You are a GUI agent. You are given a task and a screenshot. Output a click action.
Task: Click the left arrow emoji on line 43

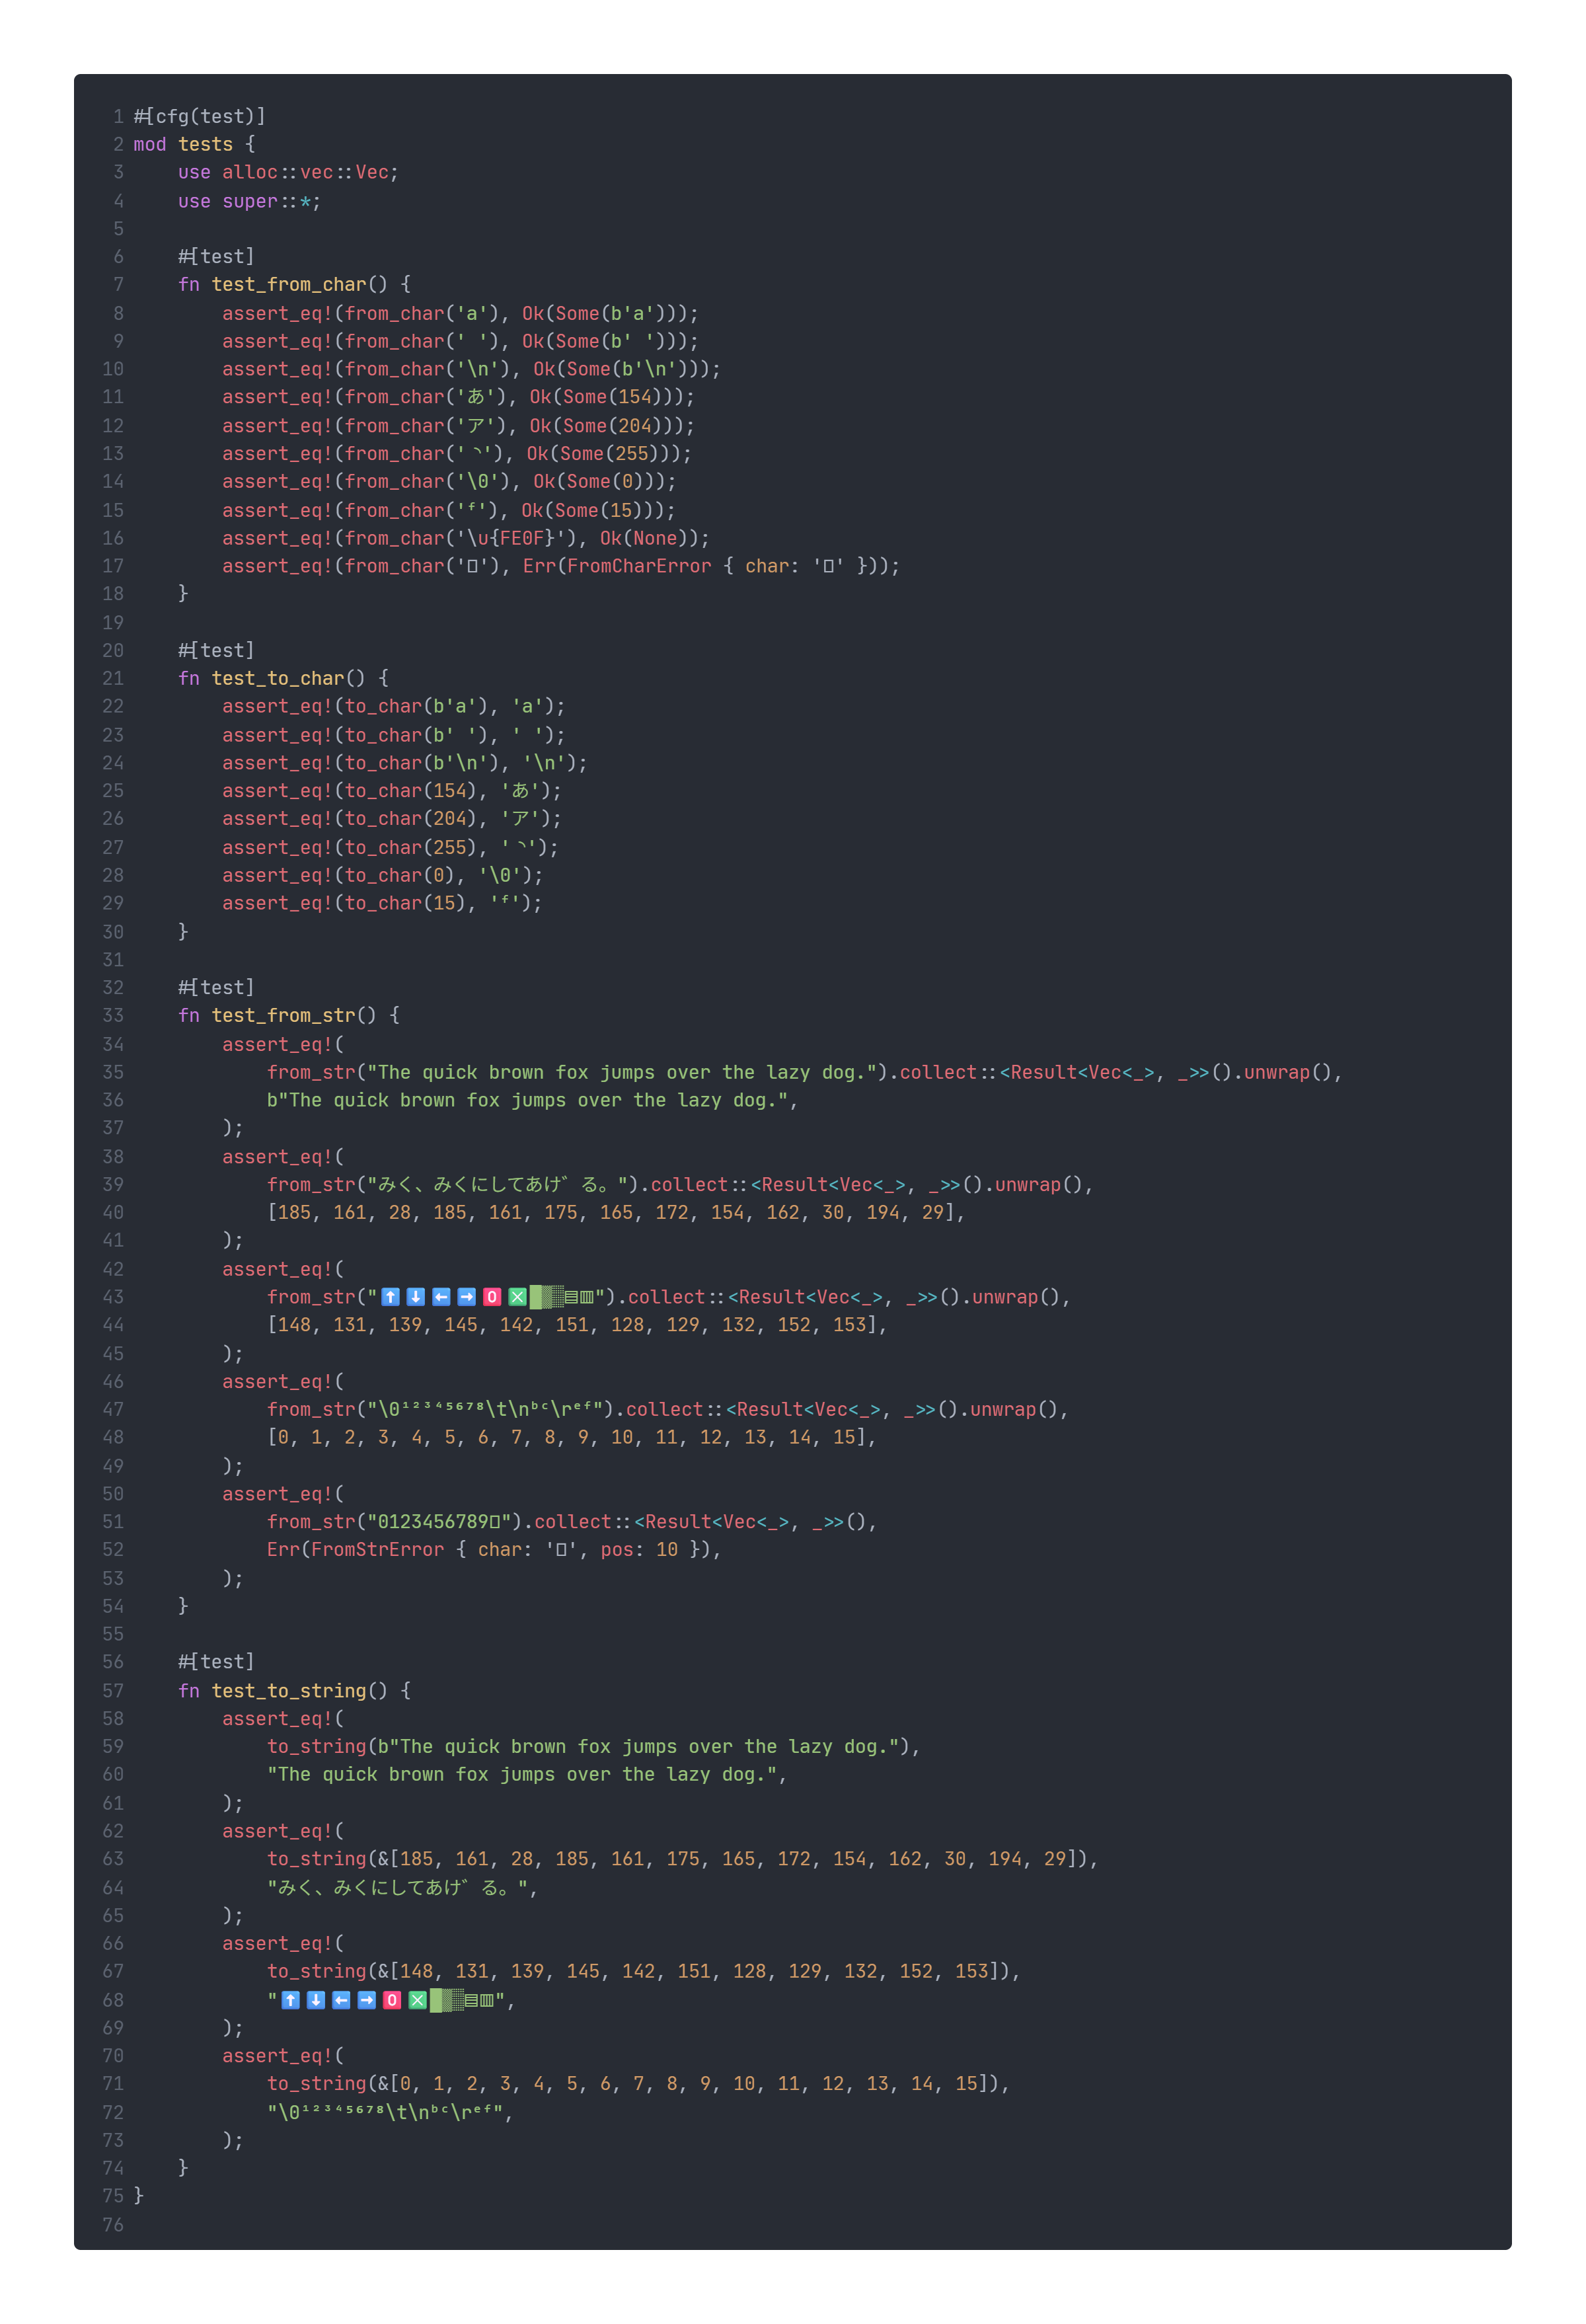(x=441, y=1297)
